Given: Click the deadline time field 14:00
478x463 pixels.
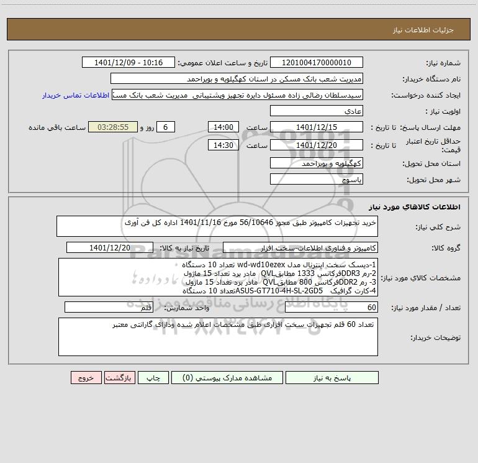Looking at the screenshot, I should [x=223, y=127].
